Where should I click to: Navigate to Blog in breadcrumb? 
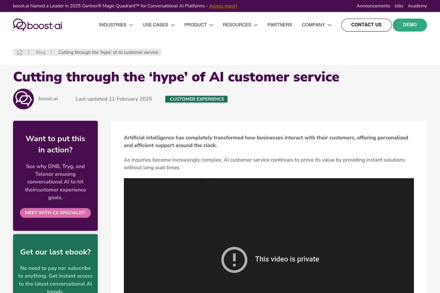tap(41, 52)
